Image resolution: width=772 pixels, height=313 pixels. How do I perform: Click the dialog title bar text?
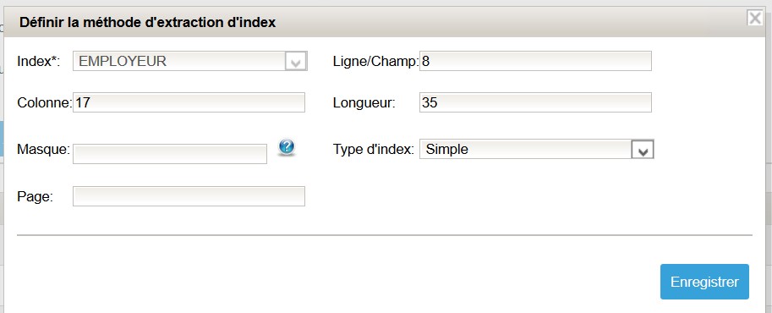[147, 23]
